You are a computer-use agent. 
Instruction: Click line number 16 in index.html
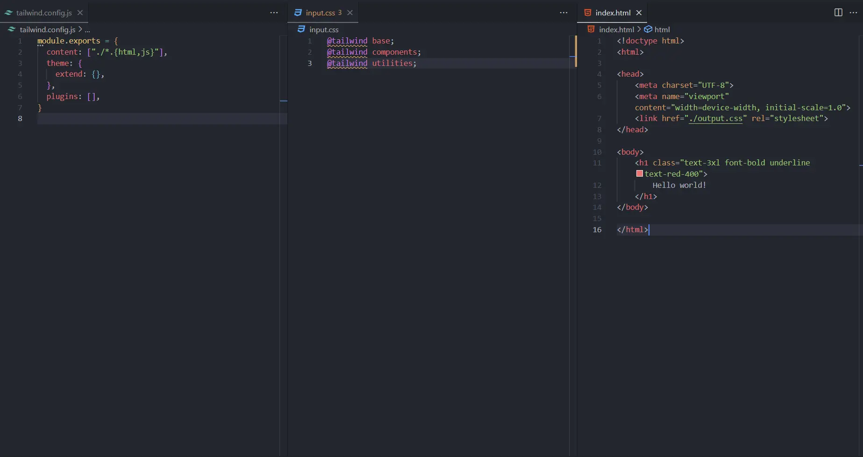tap(597, 230)
